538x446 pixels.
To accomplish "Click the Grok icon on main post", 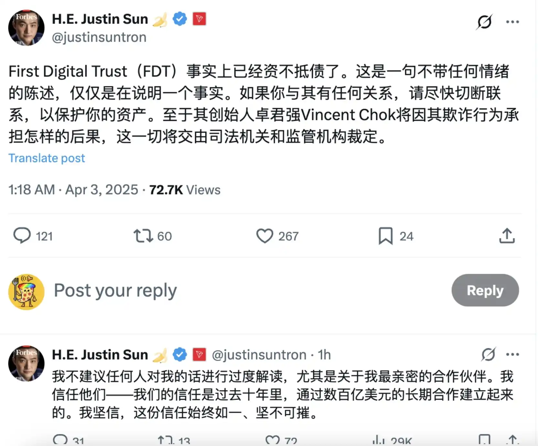I will [x=484, y=22].
